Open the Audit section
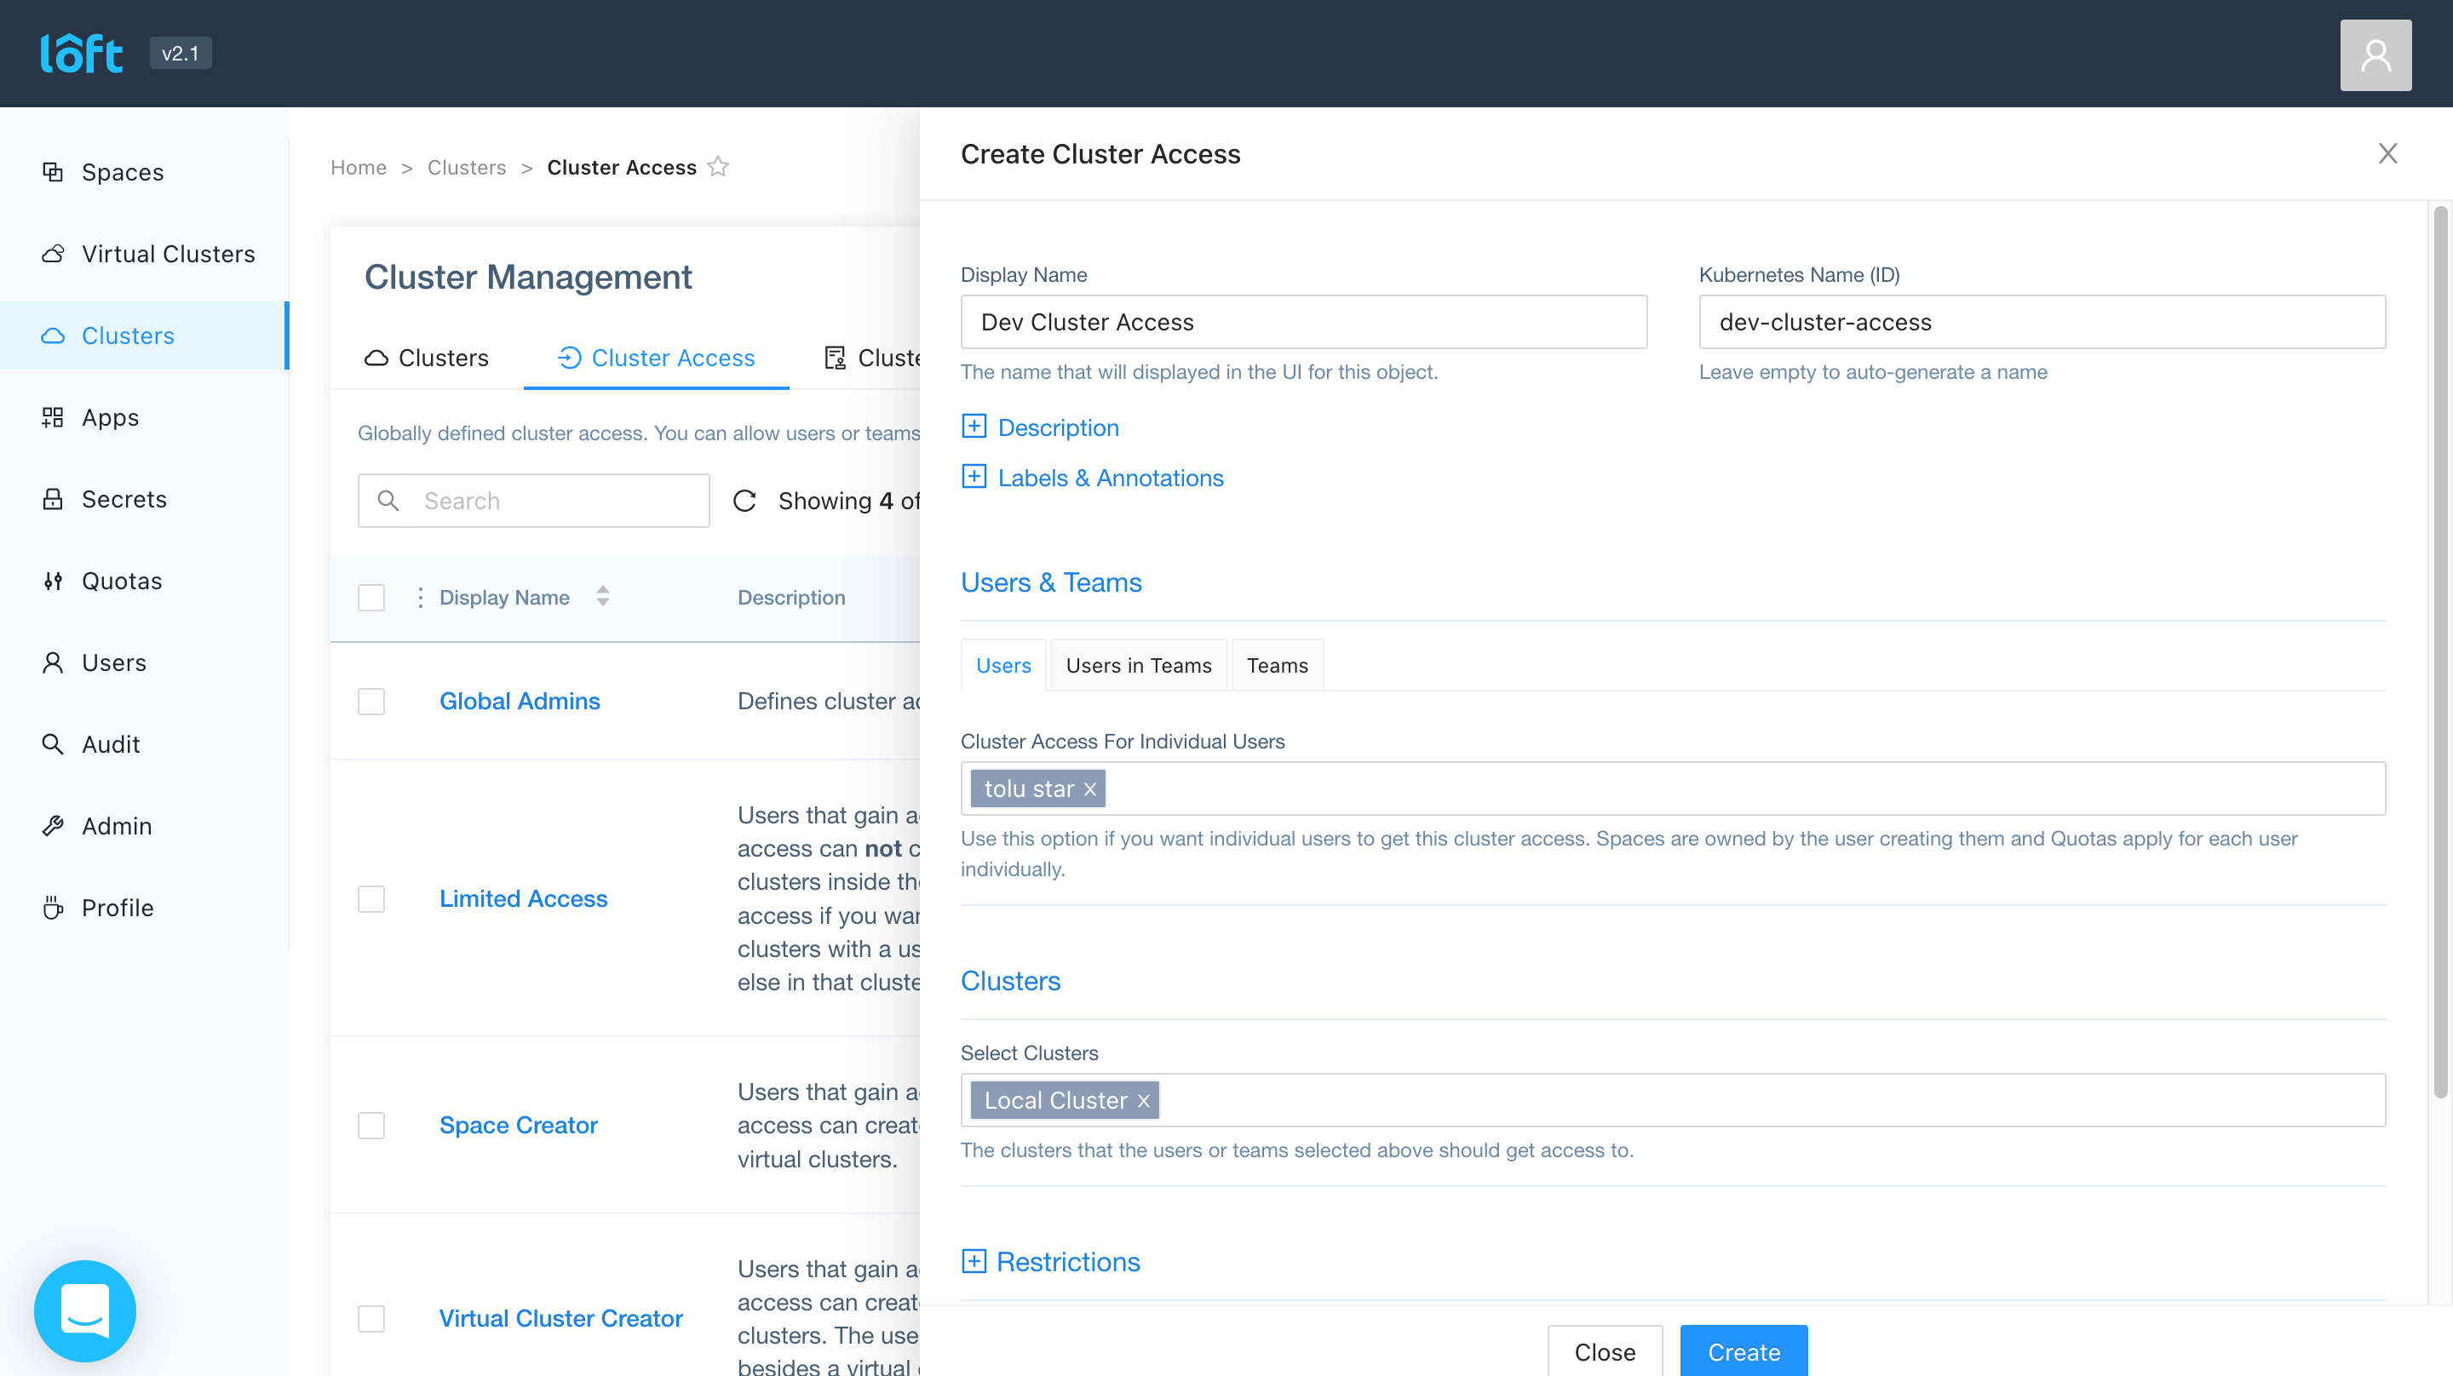2453x1376 pixels. click(110, 743)
